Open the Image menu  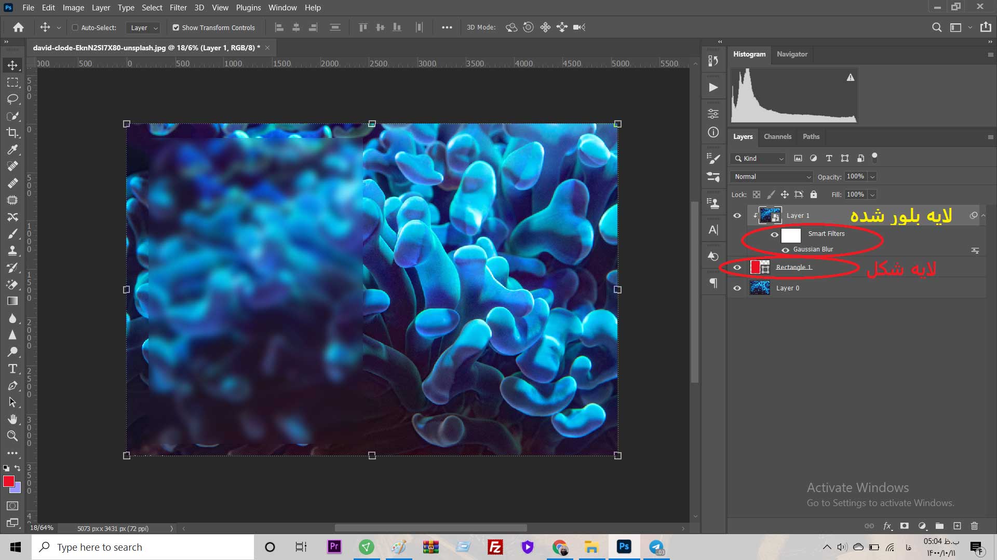click(73, 7)
